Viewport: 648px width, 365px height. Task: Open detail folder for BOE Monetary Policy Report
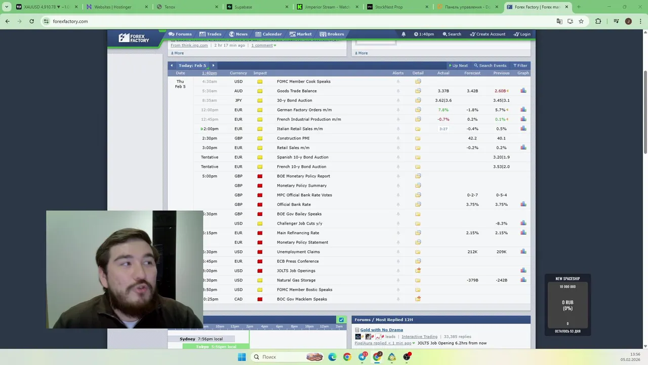pos(418,176)
